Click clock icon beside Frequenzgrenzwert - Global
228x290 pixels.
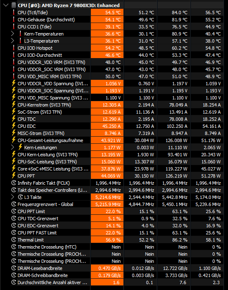click(14, 204)
